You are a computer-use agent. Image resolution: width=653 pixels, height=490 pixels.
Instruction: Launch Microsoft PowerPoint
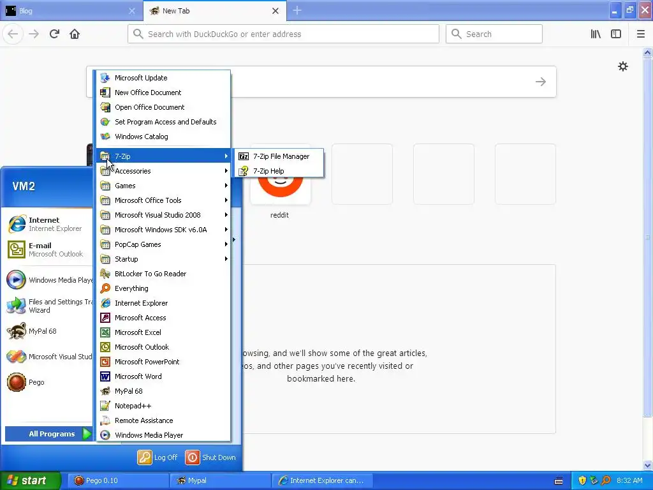pos(163,362)
